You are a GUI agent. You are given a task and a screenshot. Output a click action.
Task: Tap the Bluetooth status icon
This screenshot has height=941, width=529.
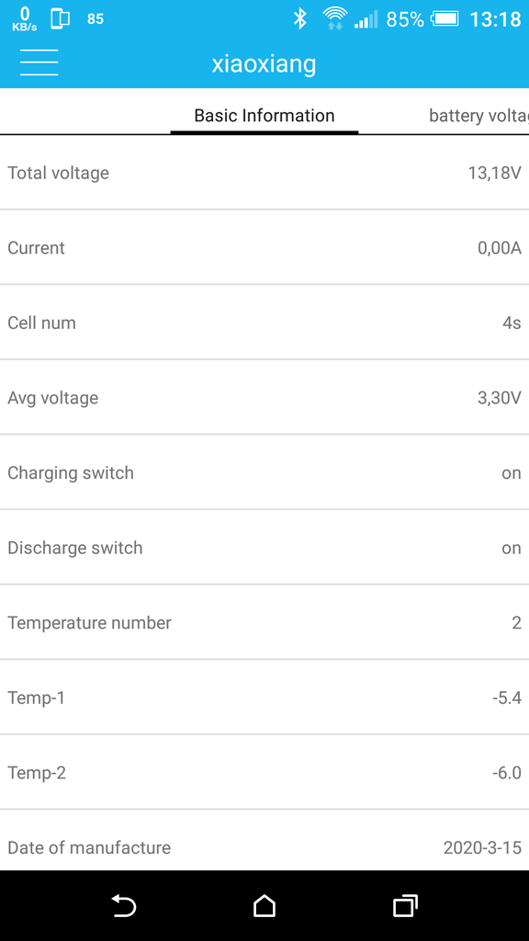pos(300,19)
